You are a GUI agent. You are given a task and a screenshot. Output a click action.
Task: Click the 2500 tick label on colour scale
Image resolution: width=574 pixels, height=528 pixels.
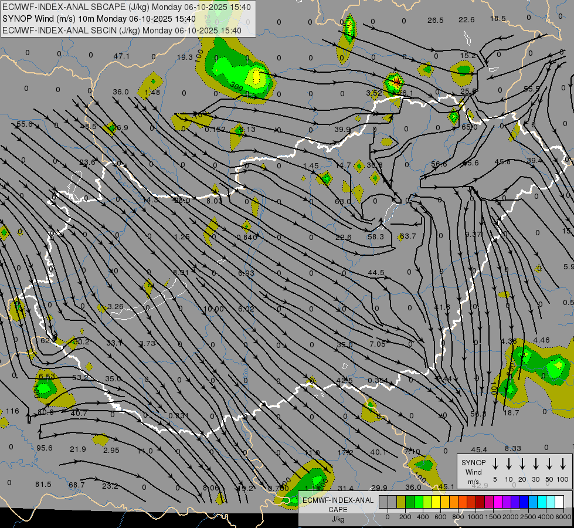pyautogui.click(x=528, y=517)
